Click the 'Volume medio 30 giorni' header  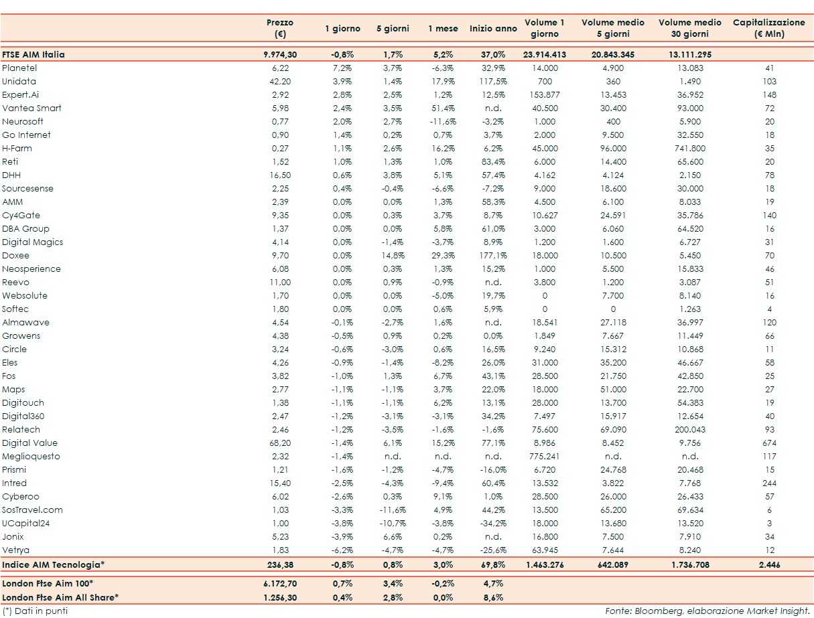[x=690, y=28]
